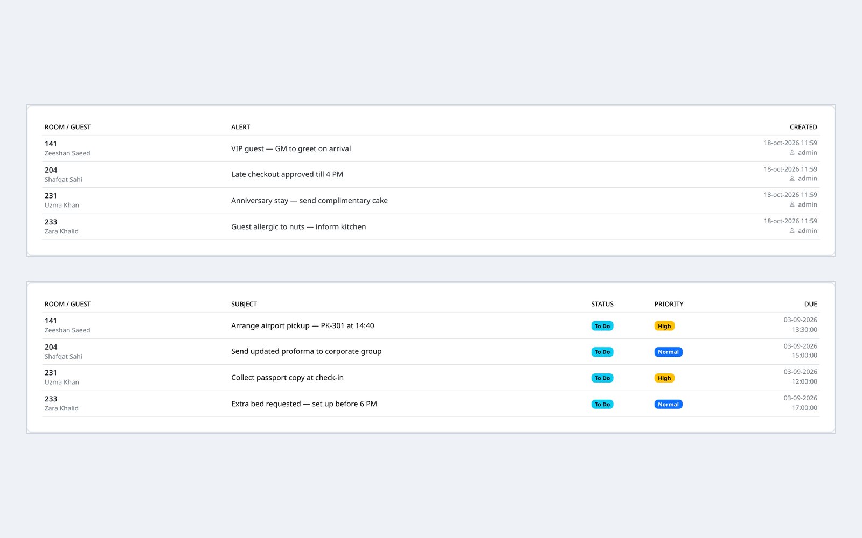The image size is (862, 538).
Task: Click the STATUS column header
Action: [x=602, y=304]
